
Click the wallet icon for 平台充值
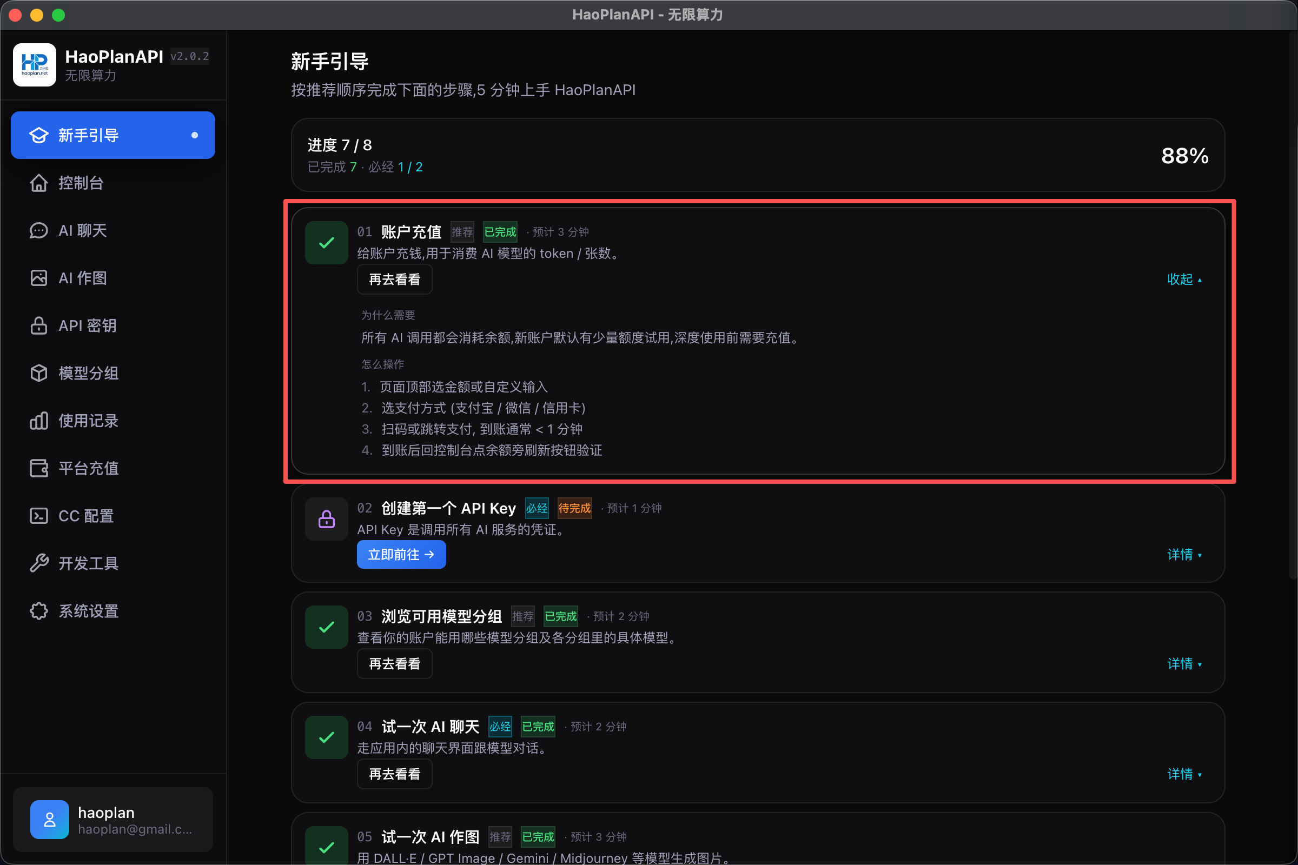(x=38, y=468)
